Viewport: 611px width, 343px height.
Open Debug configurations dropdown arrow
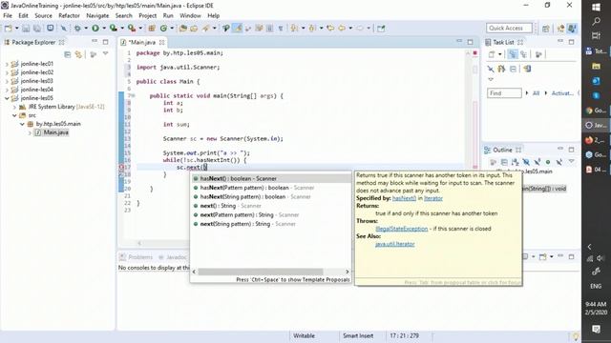click(x=86, y=29)
